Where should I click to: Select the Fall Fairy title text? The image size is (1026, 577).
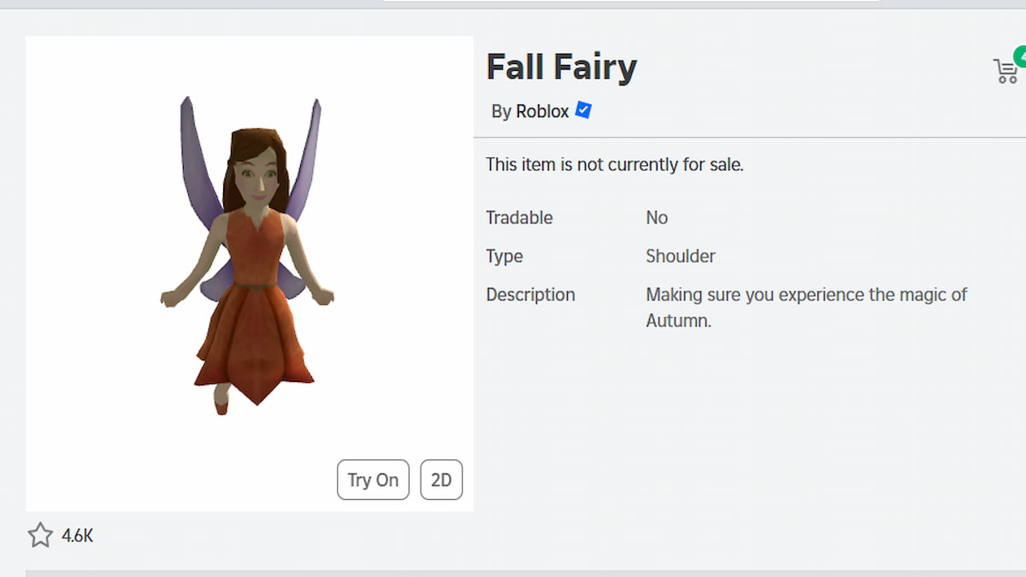[561, 67]
